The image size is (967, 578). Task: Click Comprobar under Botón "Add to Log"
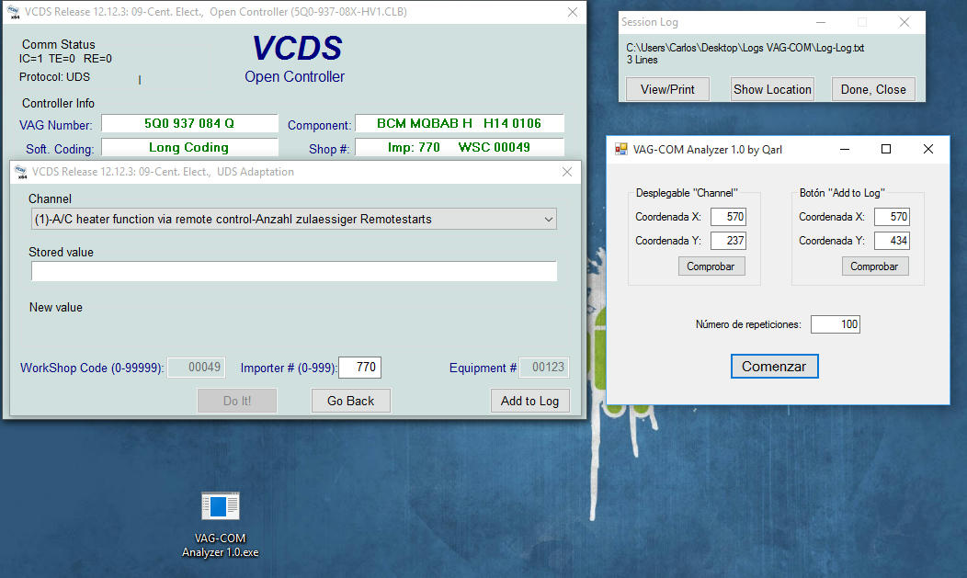[874, 266]
